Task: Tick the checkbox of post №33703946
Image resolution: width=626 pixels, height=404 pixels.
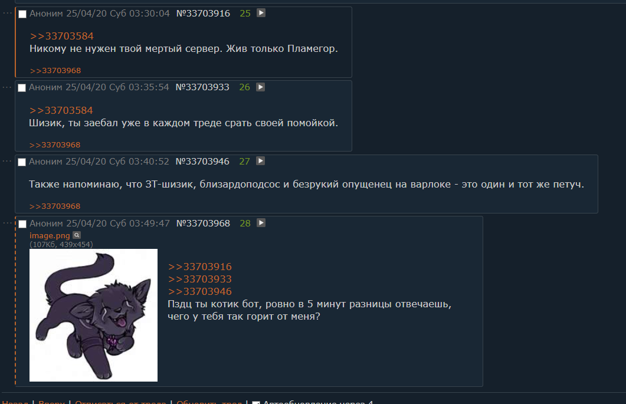Action: click(x=22, y=162)
